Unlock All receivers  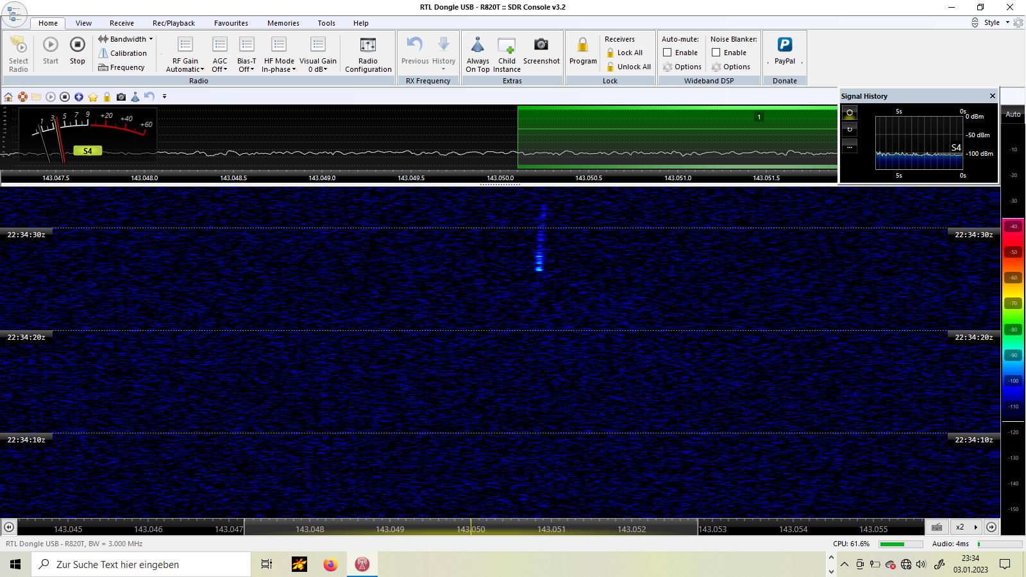tap(628, 67)
